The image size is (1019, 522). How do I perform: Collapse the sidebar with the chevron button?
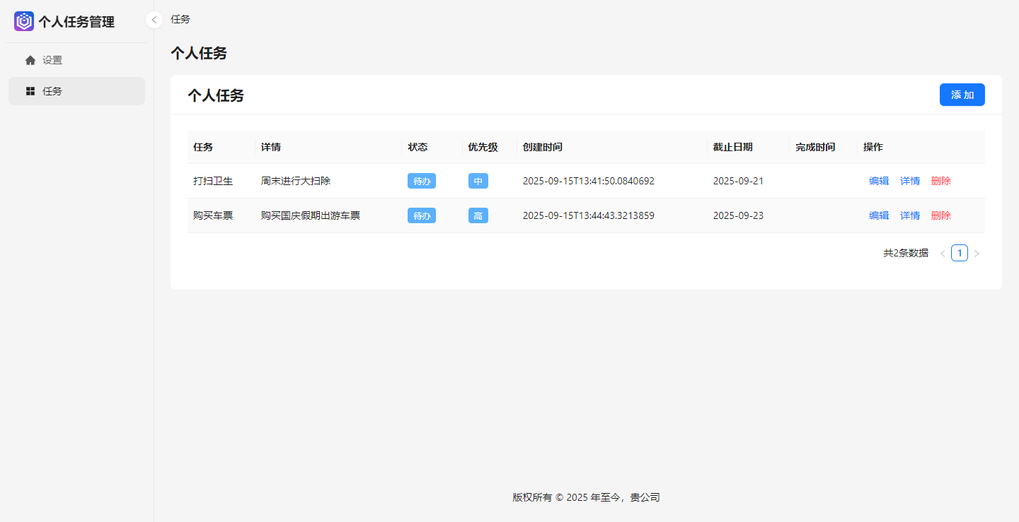click(x=154, y=20)
